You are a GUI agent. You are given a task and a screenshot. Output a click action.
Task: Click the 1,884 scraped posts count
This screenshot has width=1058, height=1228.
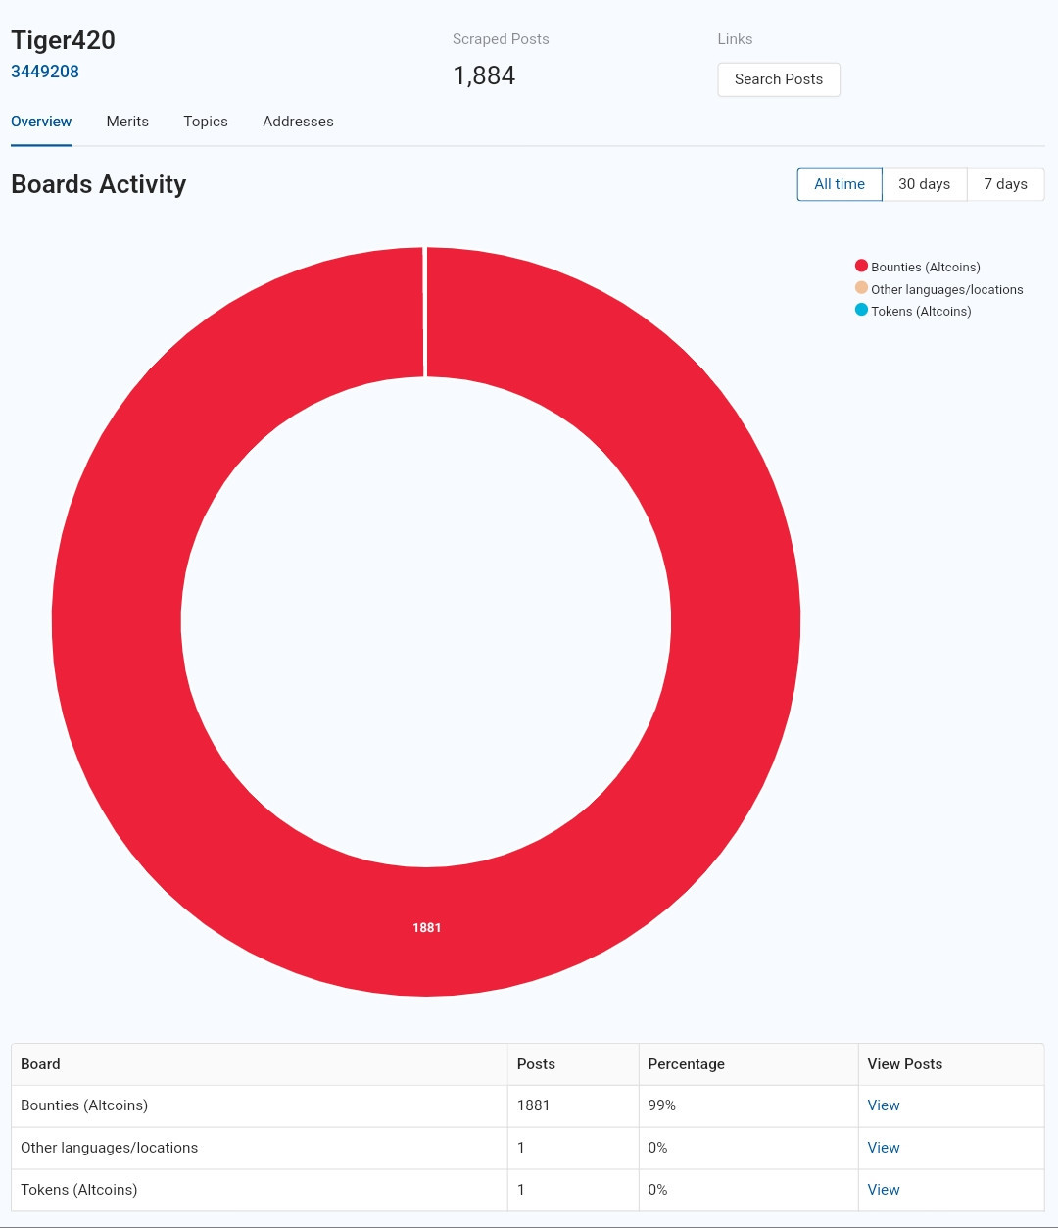click(x=484, y=75)
